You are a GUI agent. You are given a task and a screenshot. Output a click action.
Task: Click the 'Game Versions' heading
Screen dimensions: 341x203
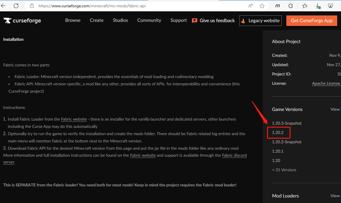tap(287, 110)
